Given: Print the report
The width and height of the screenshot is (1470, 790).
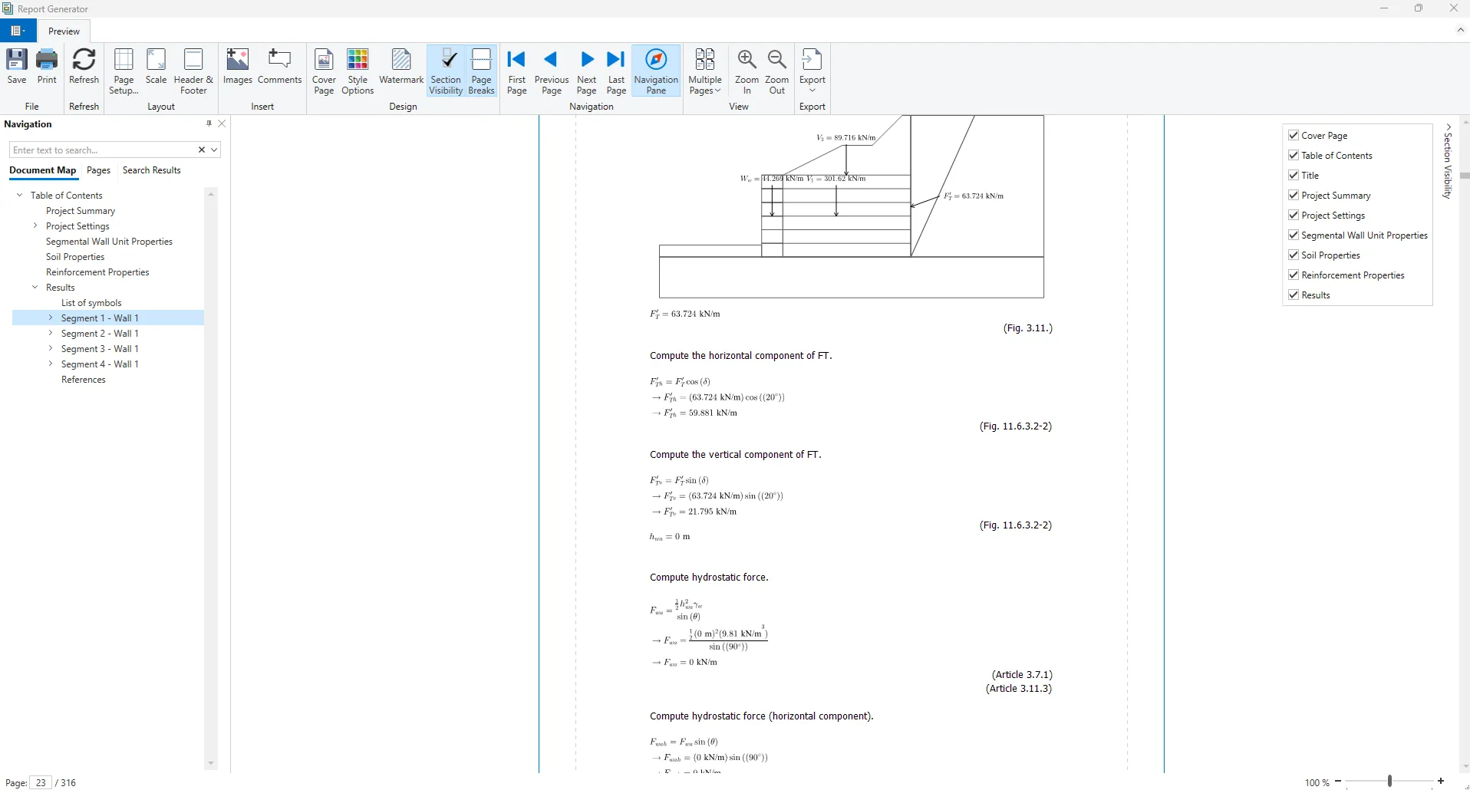Looking at the screenshot, I should [47, 67].
